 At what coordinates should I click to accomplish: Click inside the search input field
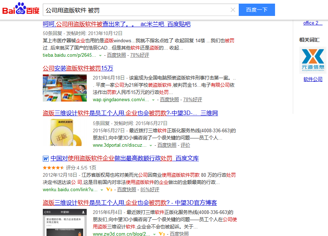tap(138, 10)
